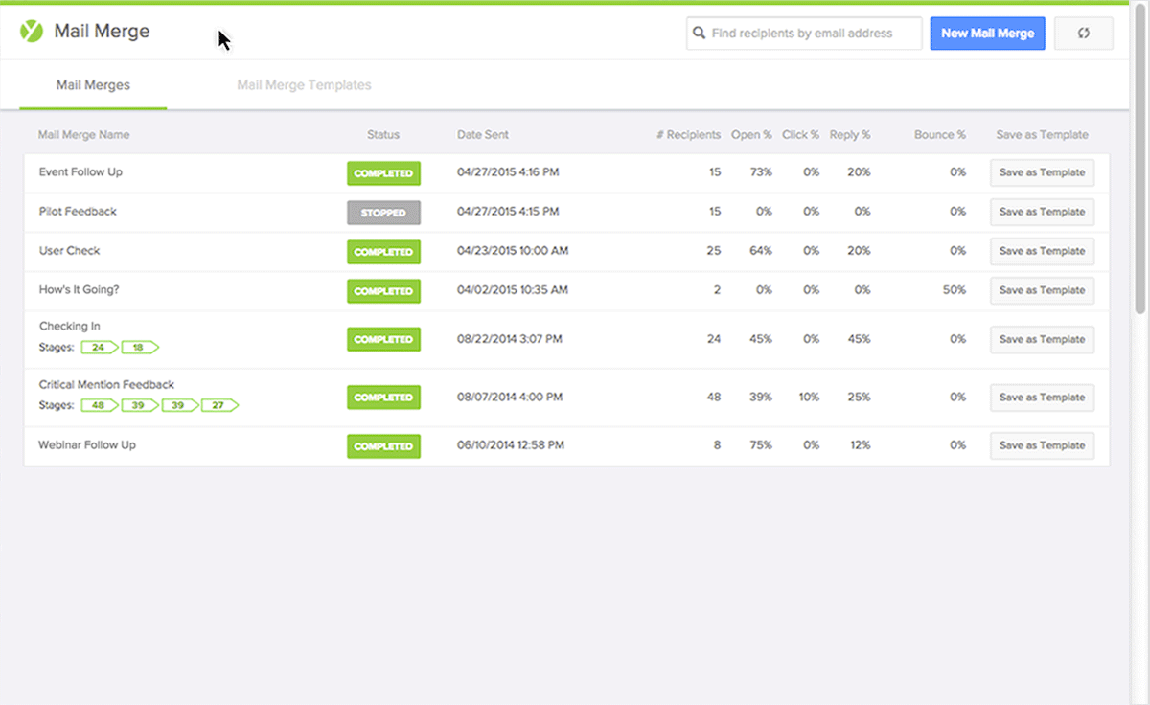The height and width of the screenshot is (705, 1150).
Task: Select Checking In stage 24 arrow
Action: (100, 347)
